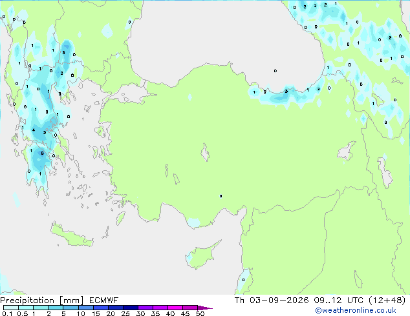Click the lake in central Turkey
This screenshot has height=316, width=410.
point(205,153)
